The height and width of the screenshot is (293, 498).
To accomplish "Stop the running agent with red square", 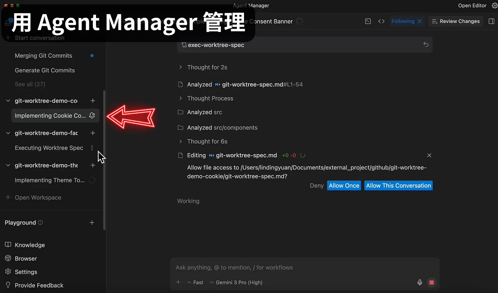I will point(431,282).
